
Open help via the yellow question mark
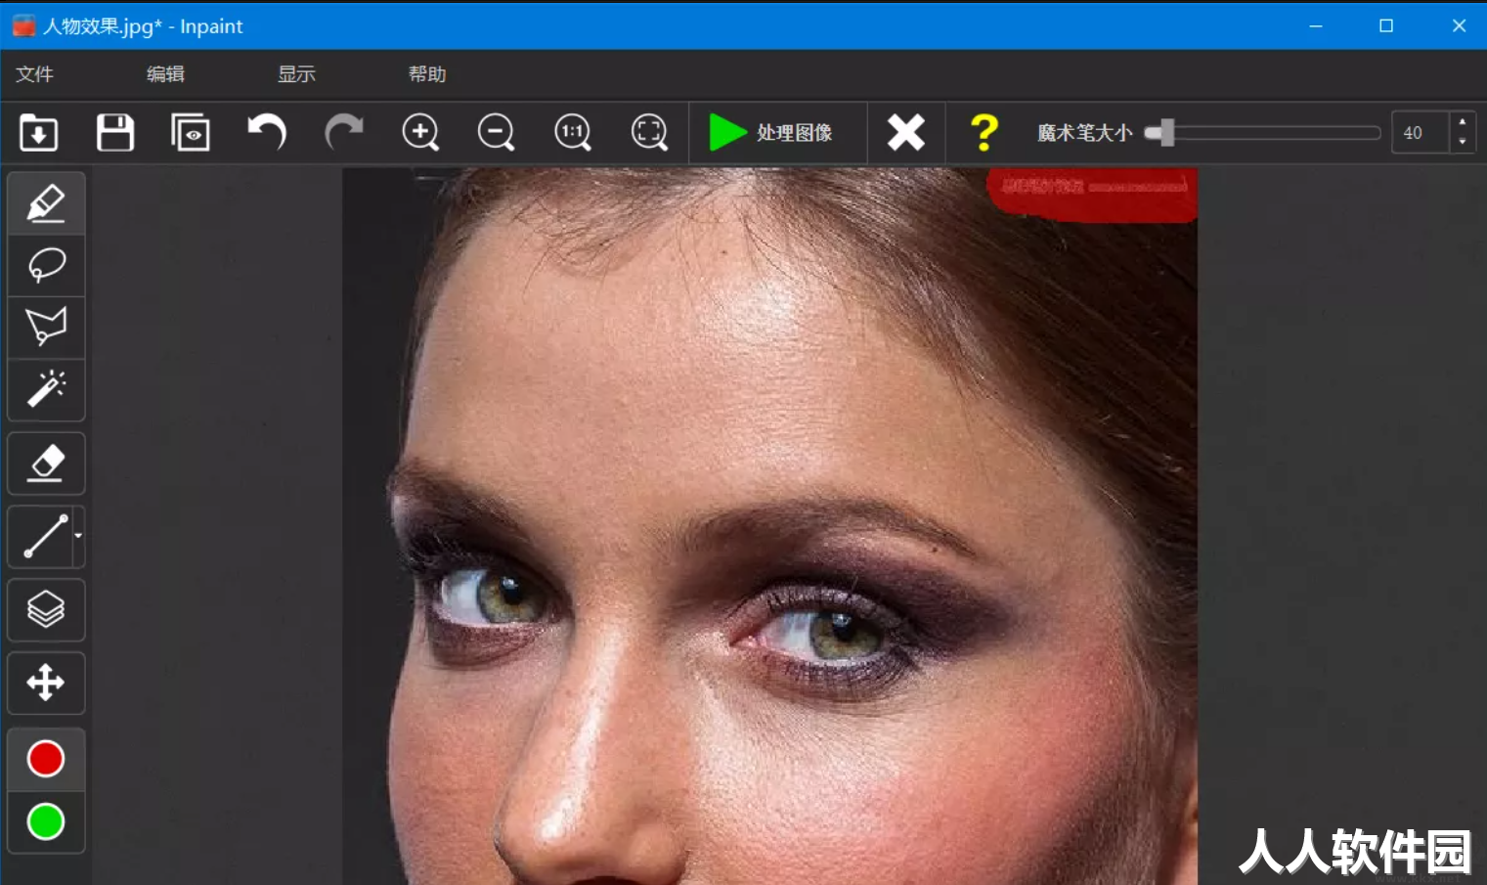tap(984, 132)
